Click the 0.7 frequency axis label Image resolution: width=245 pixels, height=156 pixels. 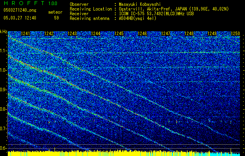pyautogui.click(x=4, y=129)
